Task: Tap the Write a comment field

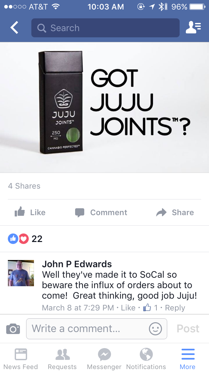Action: [97, 329]
